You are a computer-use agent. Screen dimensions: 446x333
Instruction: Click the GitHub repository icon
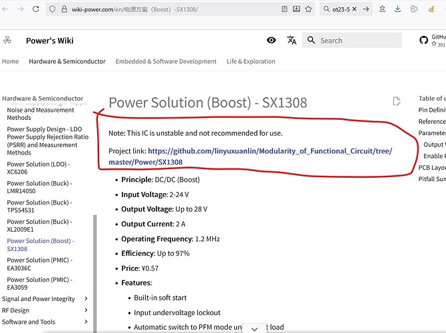point(424,41)
